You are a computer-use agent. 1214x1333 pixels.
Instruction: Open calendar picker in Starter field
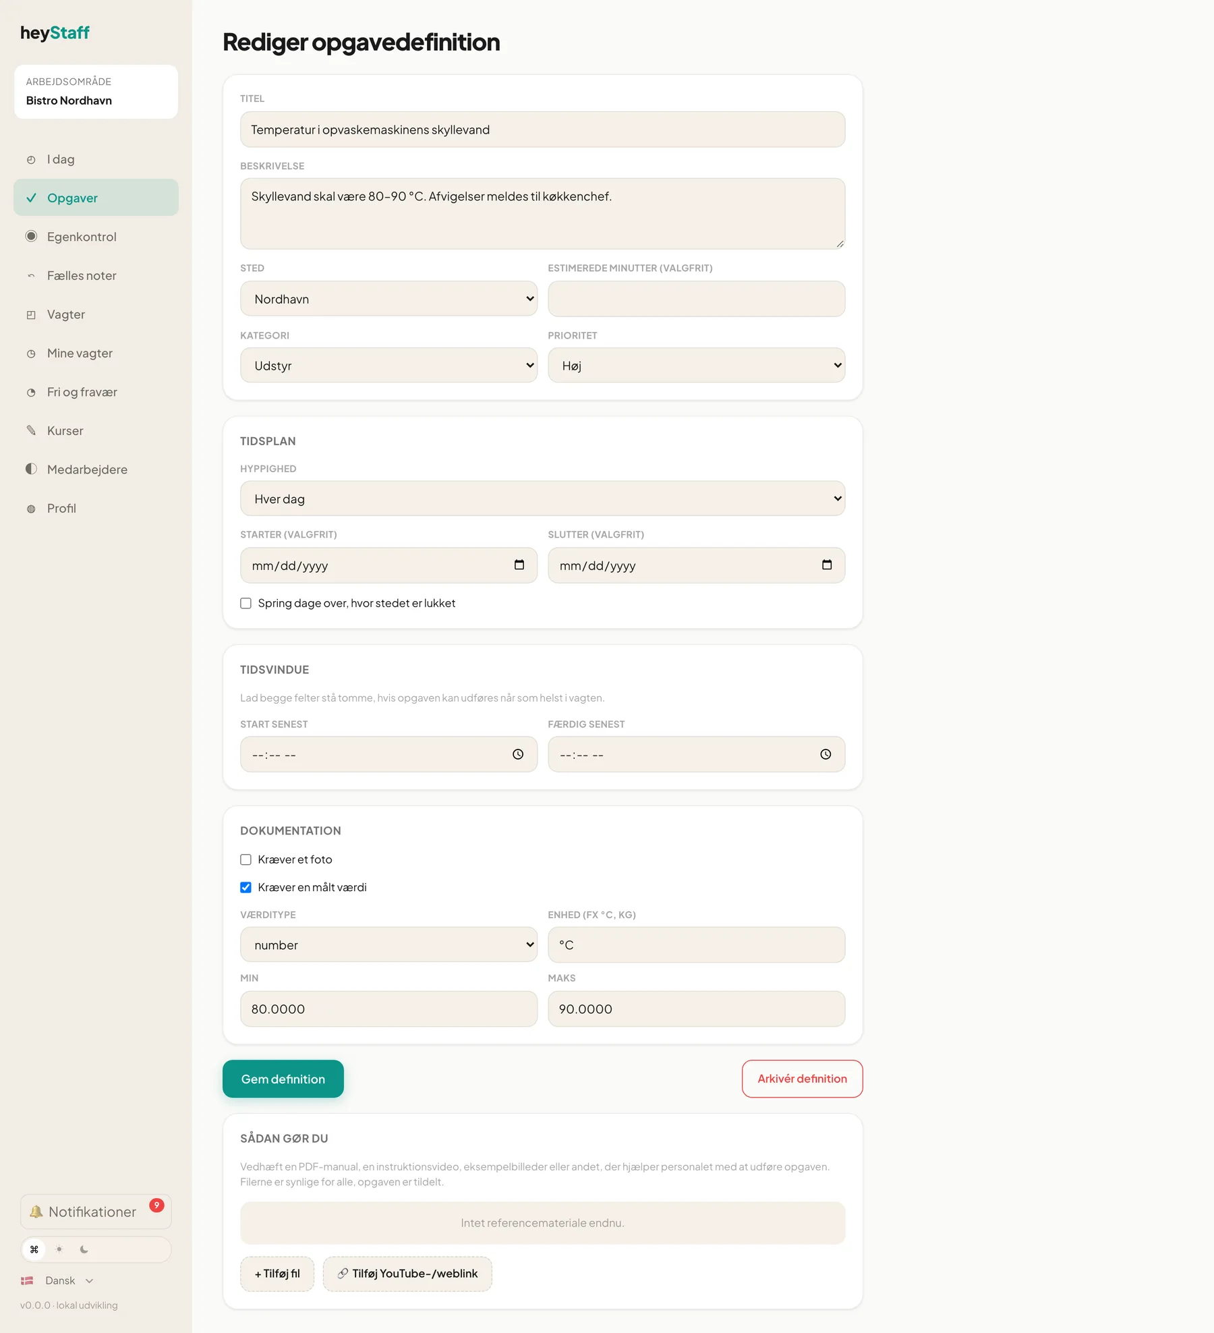[x=519, y=565]
